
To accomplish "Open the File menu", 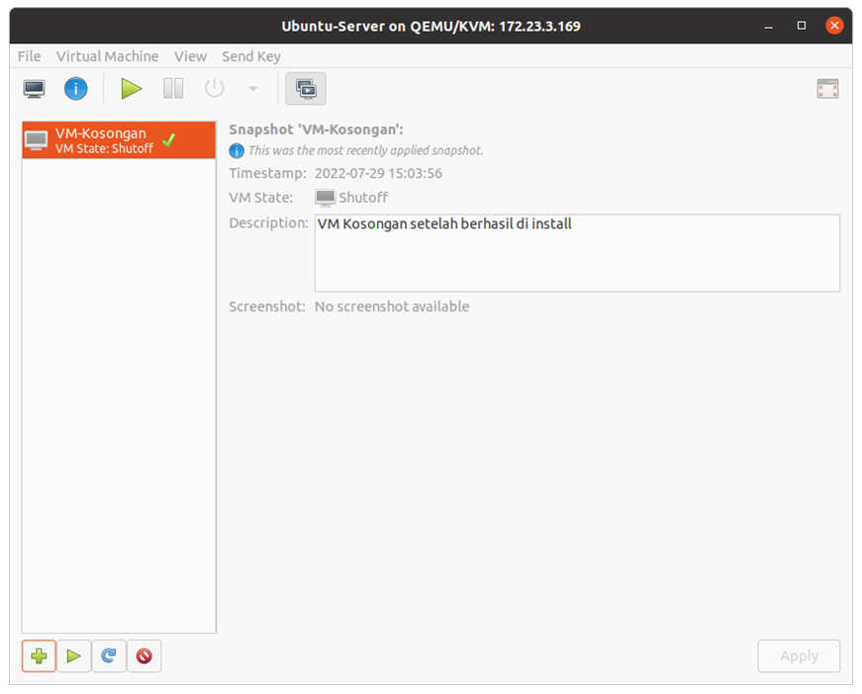I will pyautogui.click(x=30, y=56).
